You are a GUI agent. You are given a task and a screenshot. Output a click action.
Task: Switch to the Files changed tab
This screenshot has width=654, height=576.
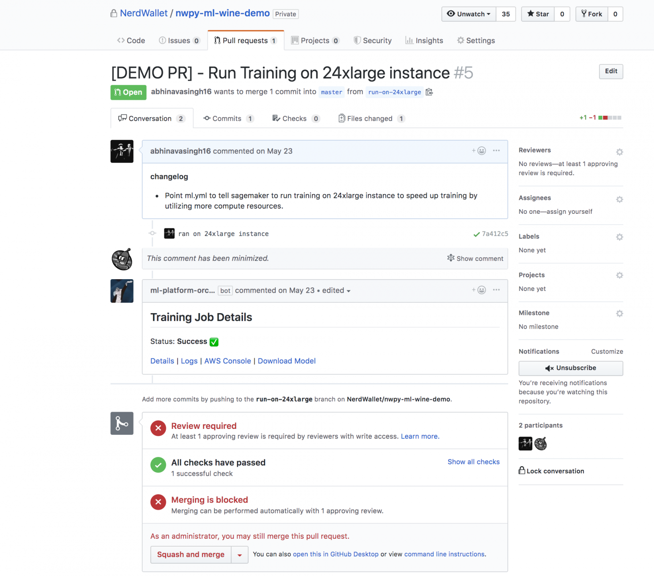click(x=369, y=118)
